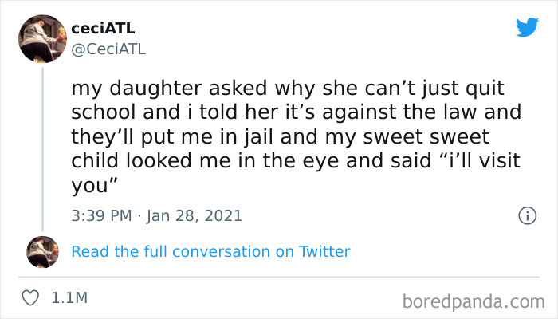558x319 pixels.
Task: Open ceciATL's large profile avatar
Action: [x=43, y=40]
